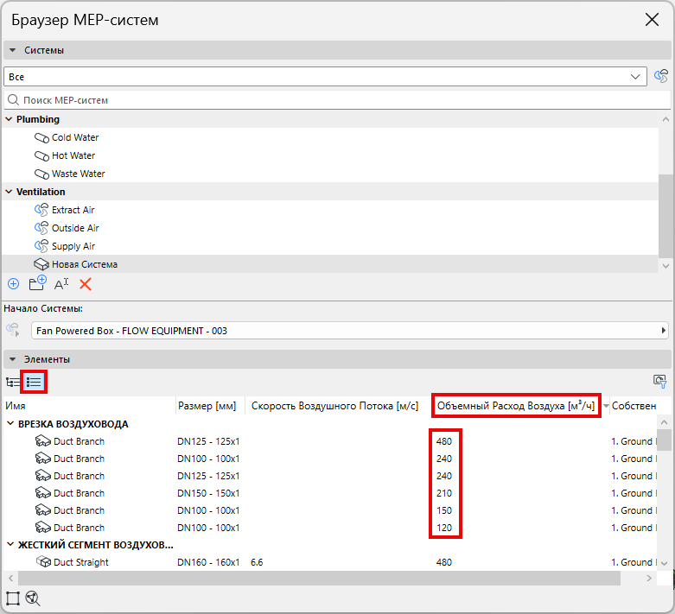Click the system start icon next to Fan Powered Box
The image size is (675, 614).
[x=13, y=330]
